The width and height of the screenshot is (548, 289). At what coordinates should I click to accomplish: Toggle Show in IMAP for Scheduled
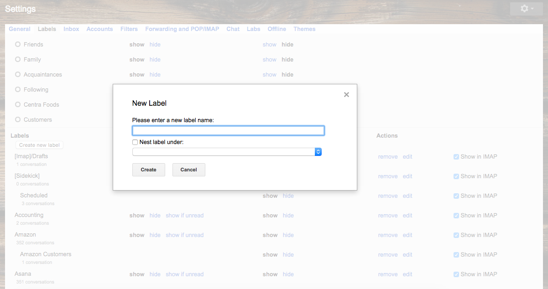456,196
